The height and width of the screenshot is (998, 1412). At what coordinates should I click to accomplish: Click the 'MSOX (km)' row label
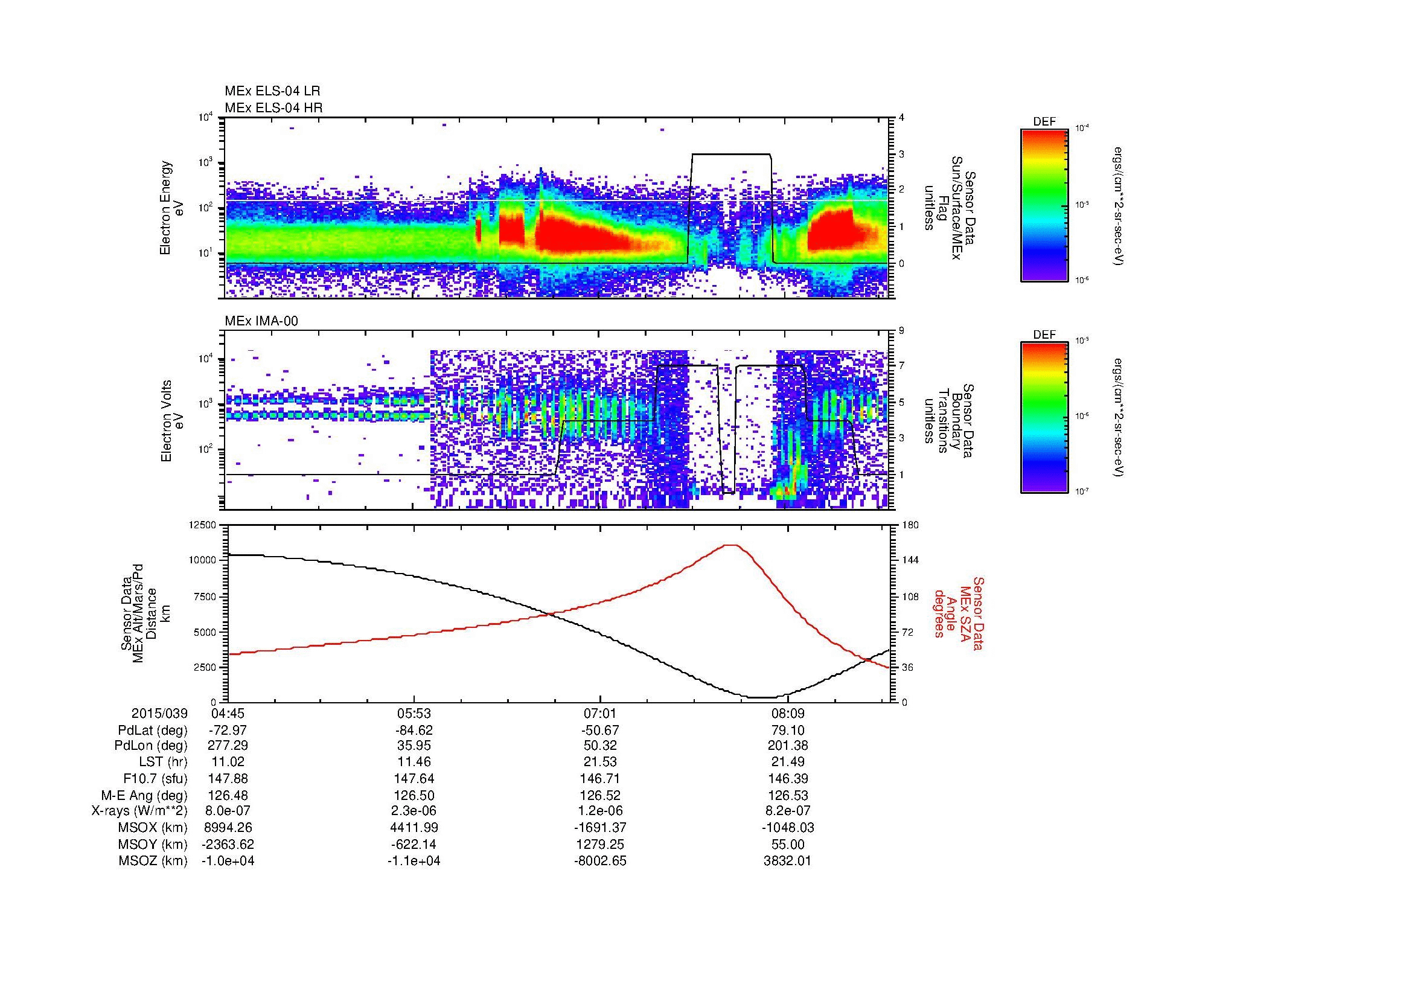[x=153, y=828]
